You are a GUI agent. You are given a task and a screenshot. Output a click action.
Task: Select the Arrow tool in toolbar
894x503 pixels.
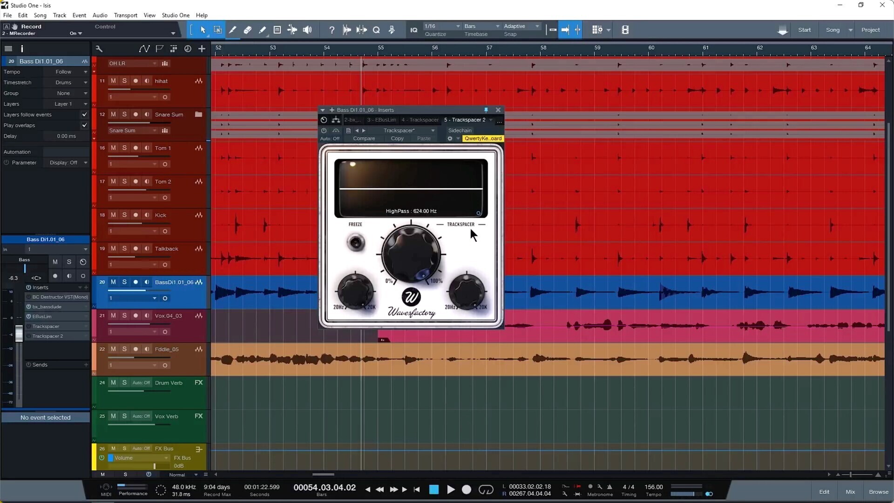click(x=203, y=30)
